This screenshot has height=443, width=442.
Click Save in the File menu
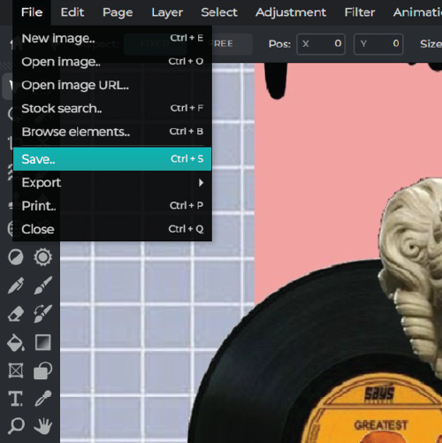click(x=112, y=159)
